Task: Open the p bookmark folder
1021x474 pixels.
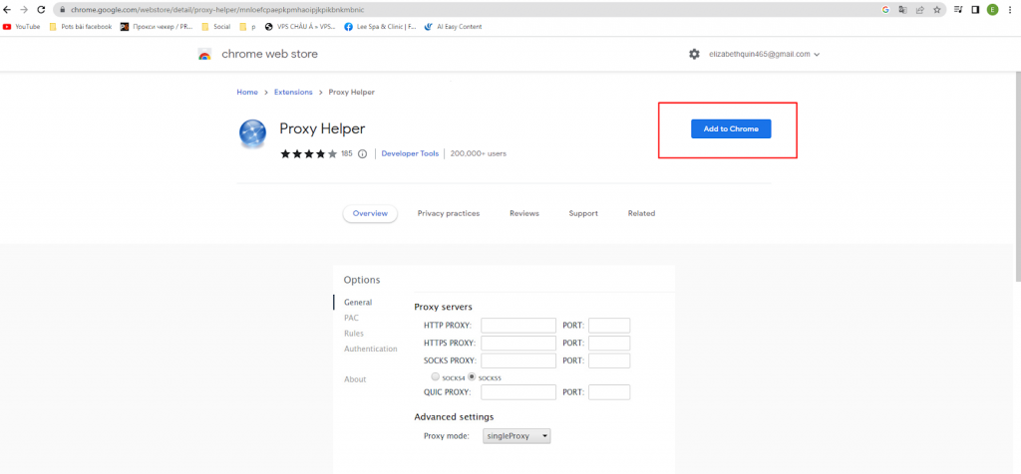Action: (247, 27)
